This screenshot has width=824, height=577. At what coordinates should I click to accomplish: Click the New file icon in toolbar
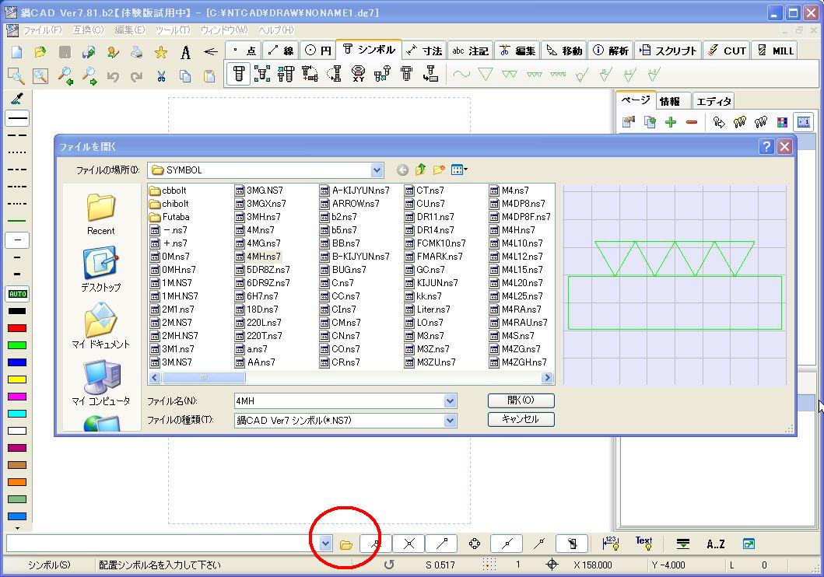[17, 52]
